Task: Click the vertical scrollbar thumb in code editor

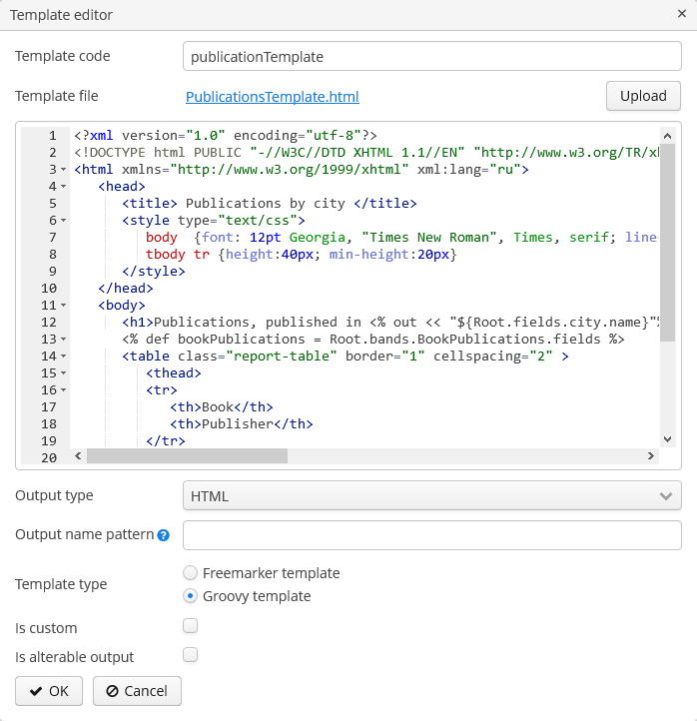Action: coord(668,243)
